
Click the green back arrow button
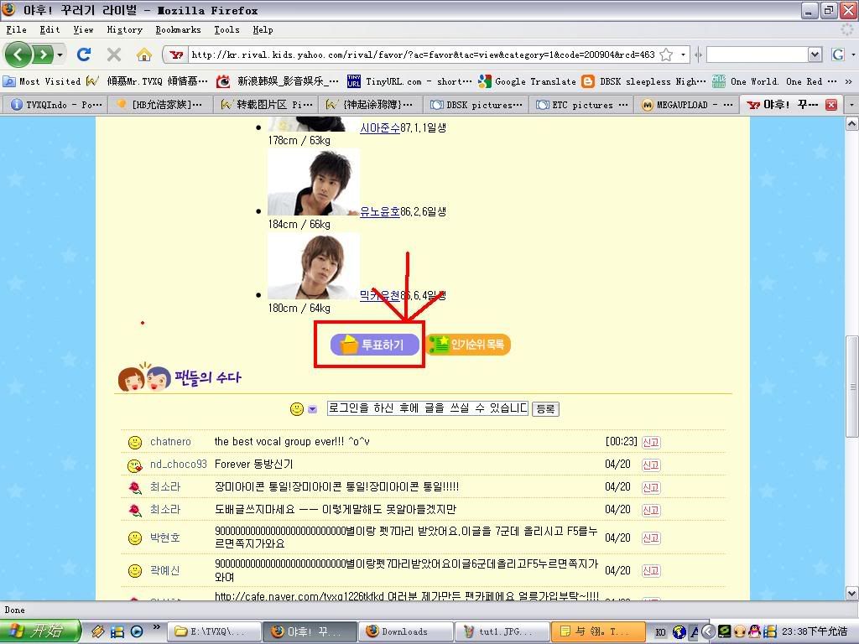click(18, 55)
